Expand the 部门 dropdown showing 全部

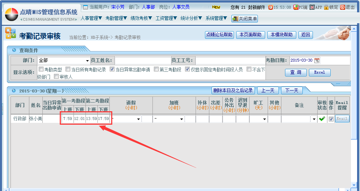pyautogui.click(x=87, y=61)
